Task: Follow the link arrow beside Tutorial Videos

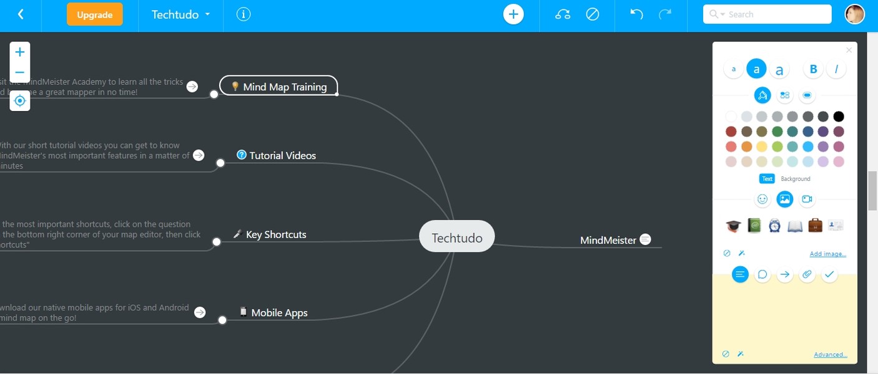Action: tap(199, 155)
